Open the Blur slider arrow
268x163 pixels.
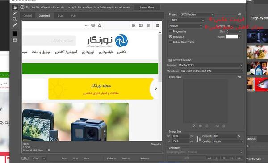click(x=239, y=31)
